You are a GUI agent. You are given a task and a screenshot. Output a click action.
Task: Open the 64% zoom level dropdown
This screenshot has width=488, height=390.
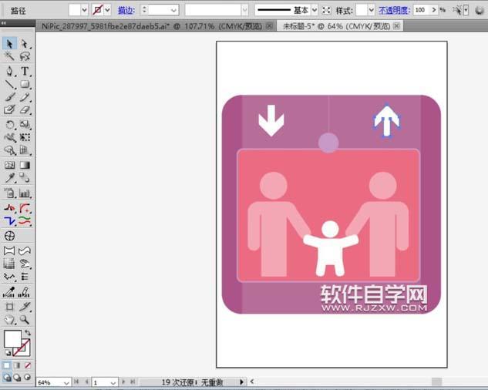point(66,382)
